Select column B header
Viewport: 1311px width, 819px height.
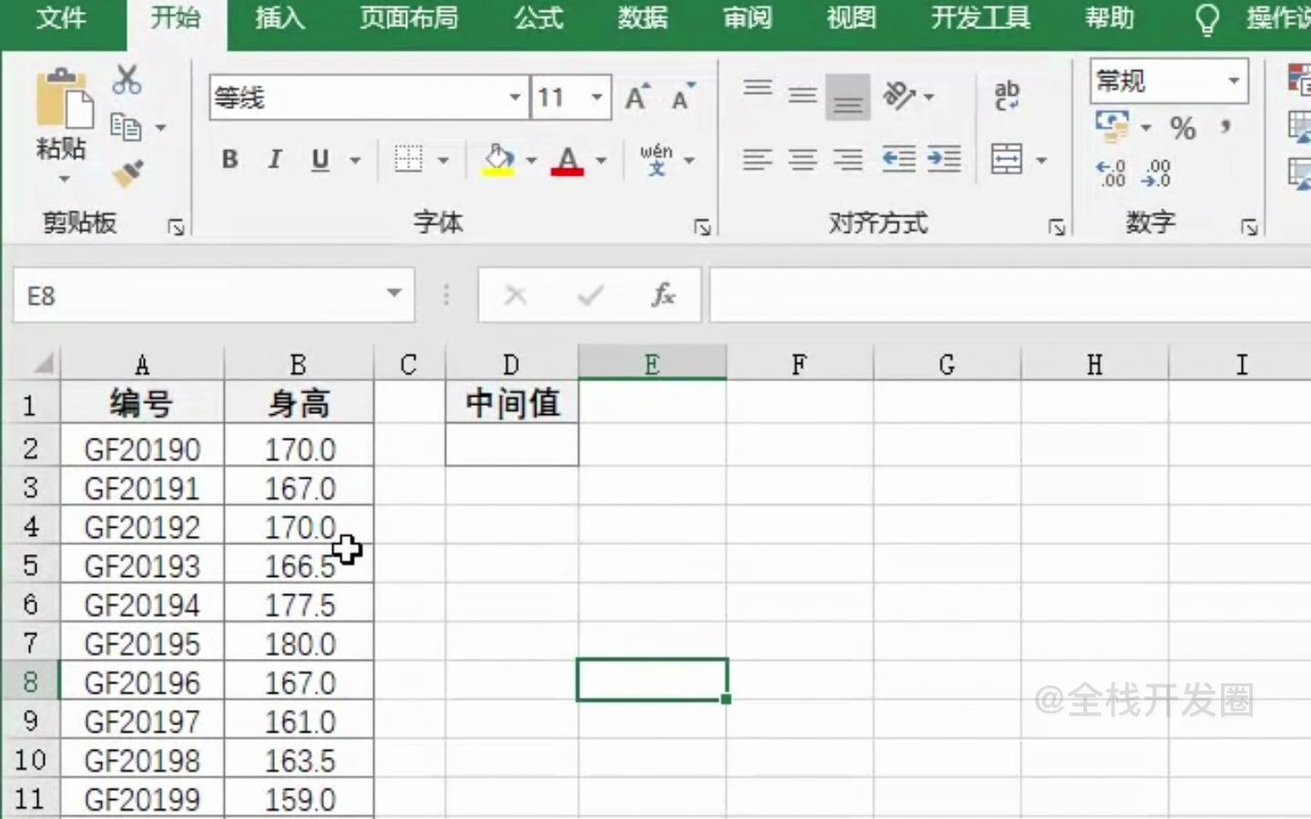[299, 364]
